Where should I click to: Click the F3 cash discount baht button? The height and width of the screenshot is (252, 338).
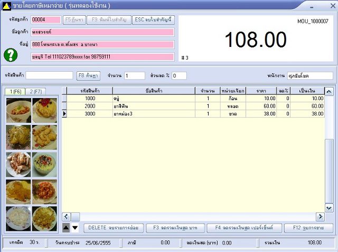175,228
